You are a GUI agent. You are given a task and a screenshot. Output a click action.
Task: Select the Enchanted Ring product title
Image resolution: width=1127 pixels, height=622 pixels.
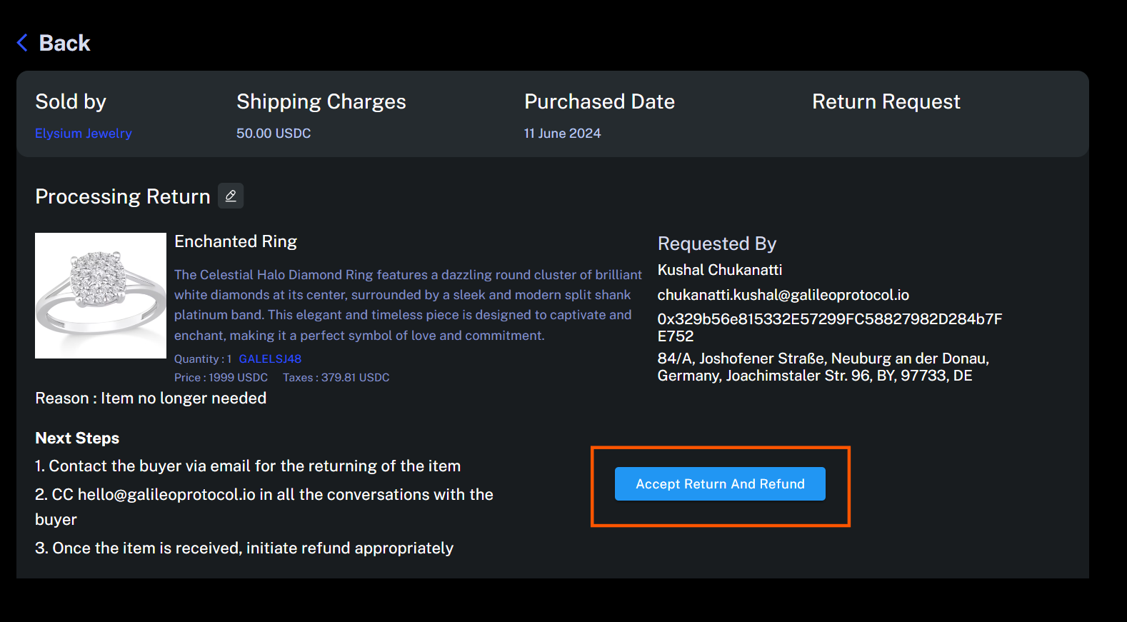pyautogui.click(x=236, y=241)
